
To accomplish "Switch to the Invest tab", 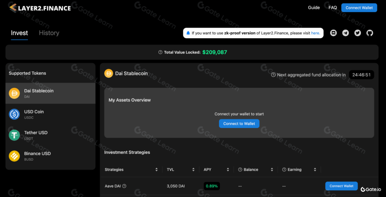I will pos(19,33).
